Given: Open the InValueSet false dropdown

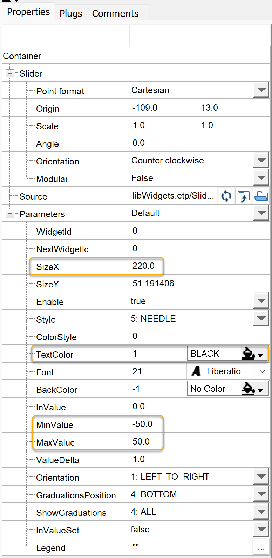Looking at the screenshot, I should tap(261, 530).
